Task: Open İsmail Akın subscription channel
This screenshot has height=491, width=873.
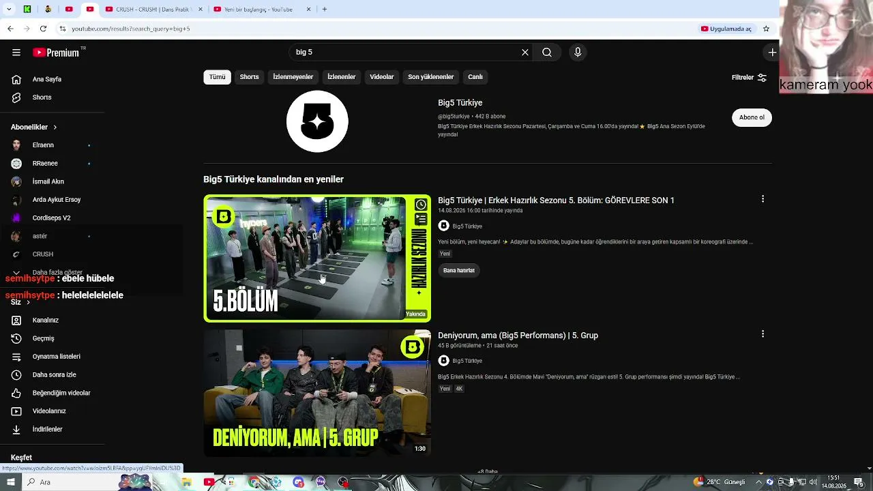Action: point(48,181)
